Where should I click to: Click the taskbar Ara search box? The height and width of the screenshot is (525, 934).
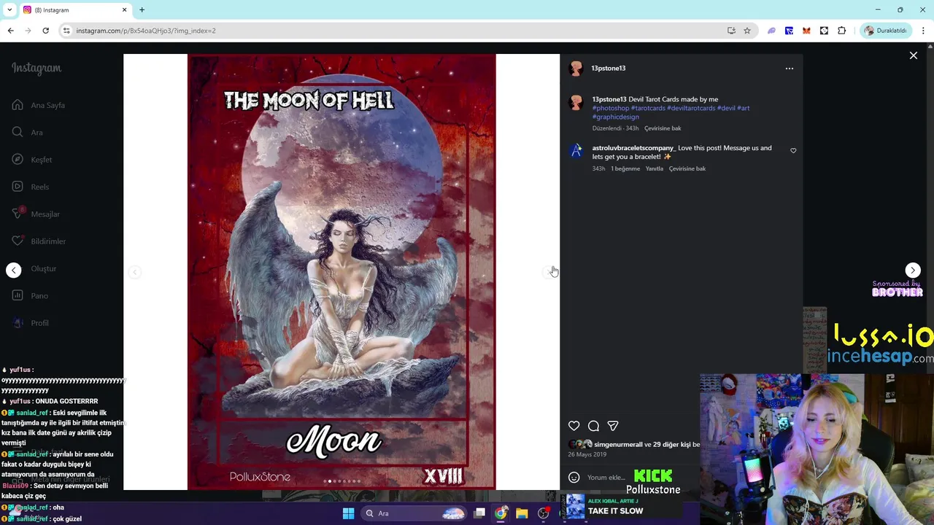pyautogui.click(x=414, y=513)
